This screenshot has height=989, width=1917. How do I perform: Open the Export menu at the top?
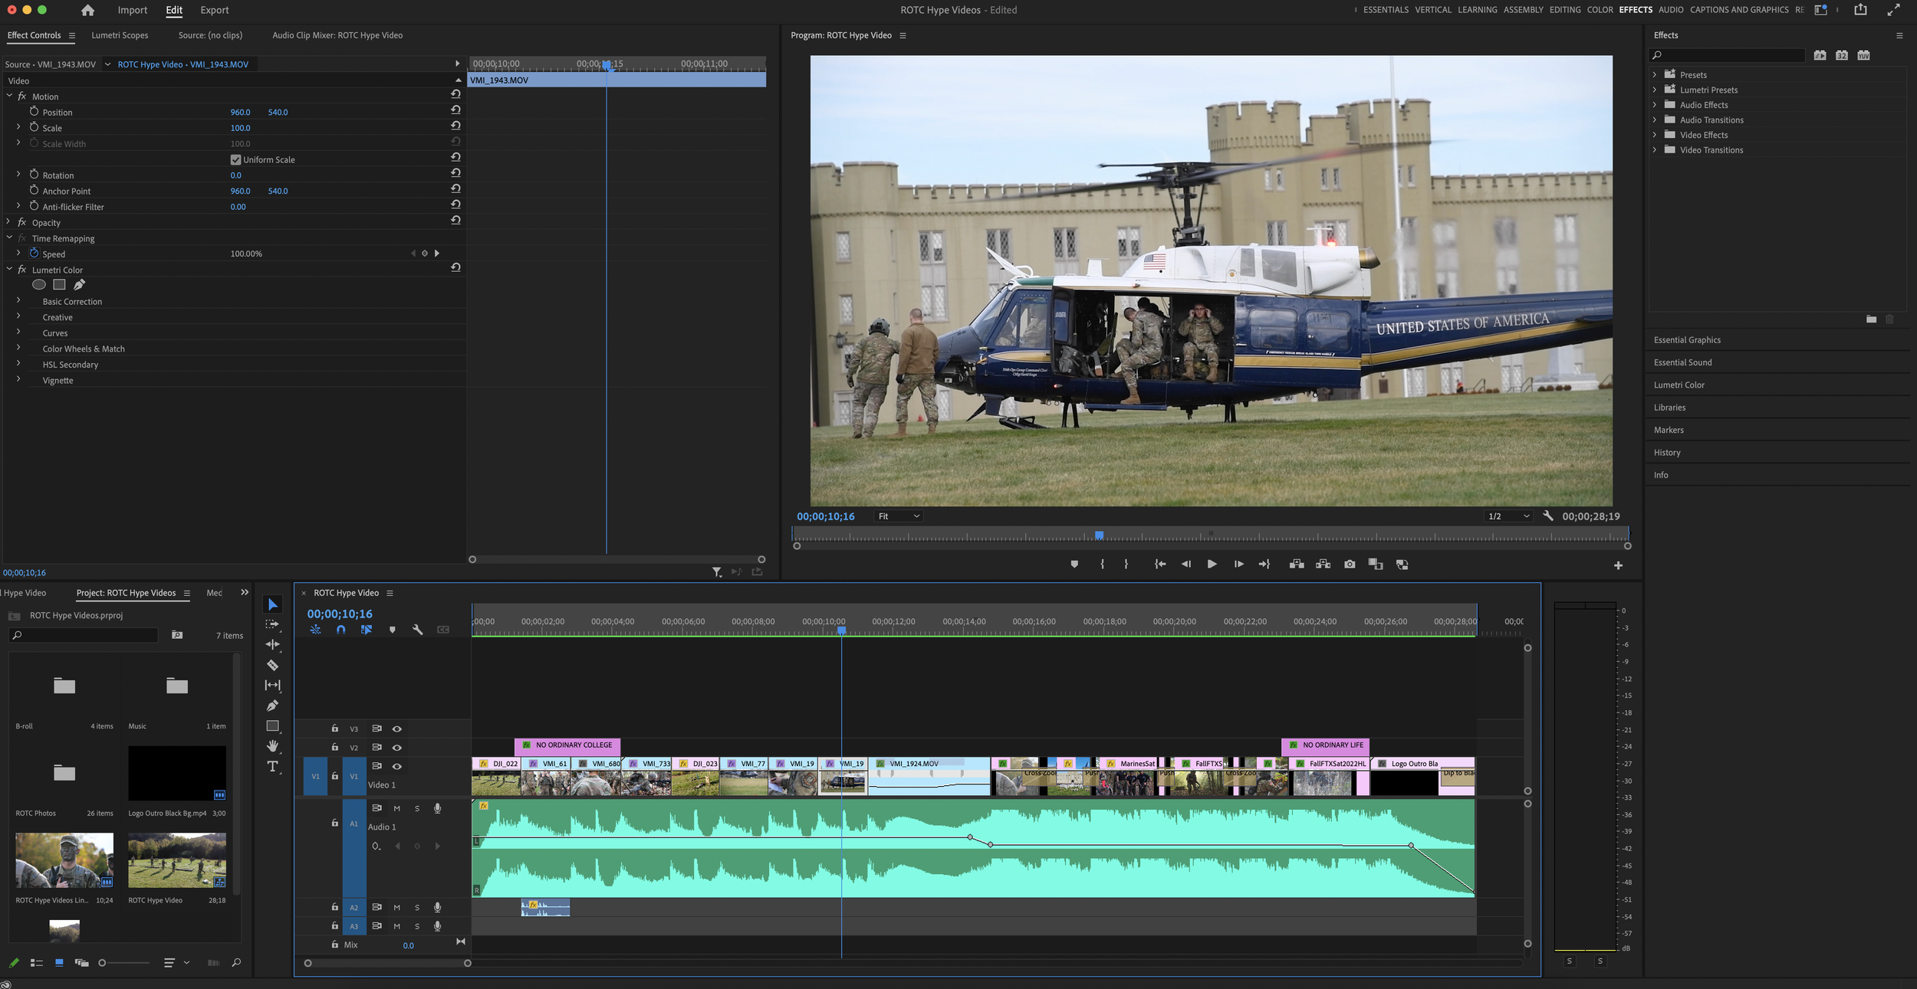(x=214, y=10)
